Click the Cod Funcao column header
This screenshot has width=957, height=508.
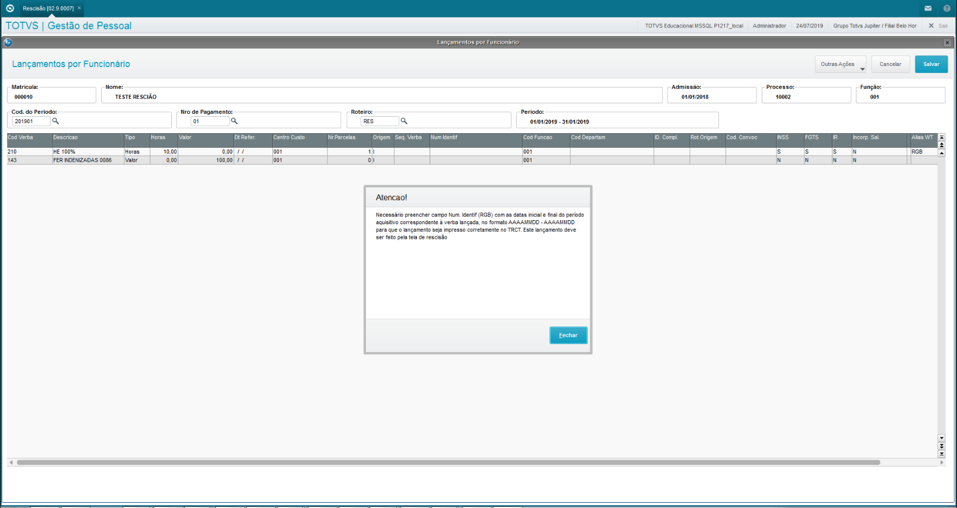tap(546, 140)
